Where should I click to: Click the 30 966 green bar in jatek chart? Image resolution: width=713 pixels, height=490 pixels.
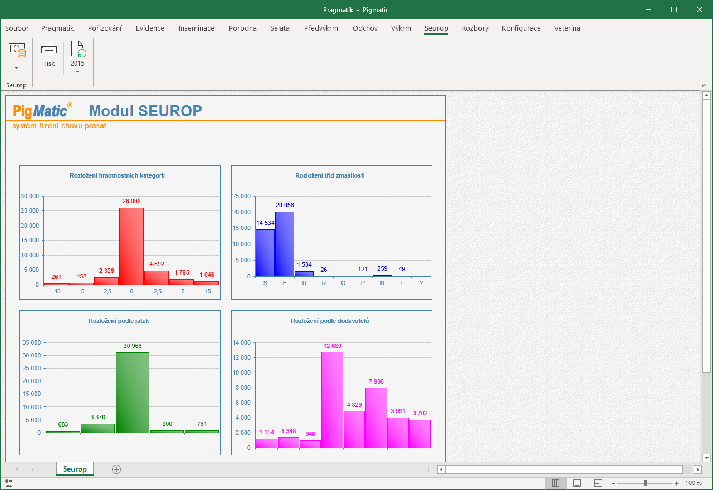pyautogui.click(x=133, y=393)
